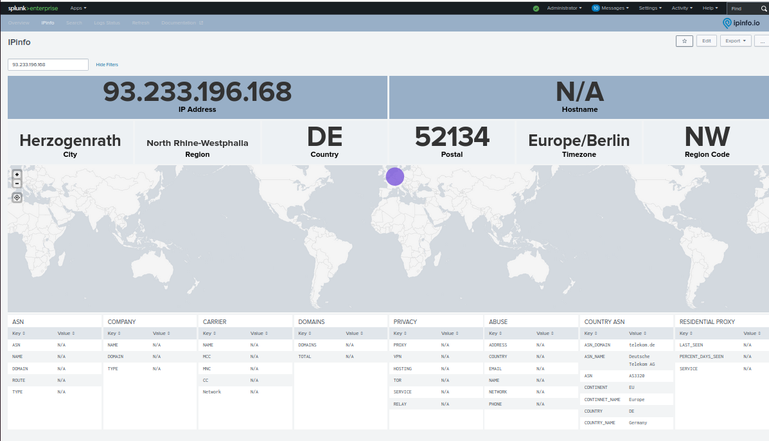Zoom out on the world map
Viewport: 769px width, 441px height.
[17, 183]
